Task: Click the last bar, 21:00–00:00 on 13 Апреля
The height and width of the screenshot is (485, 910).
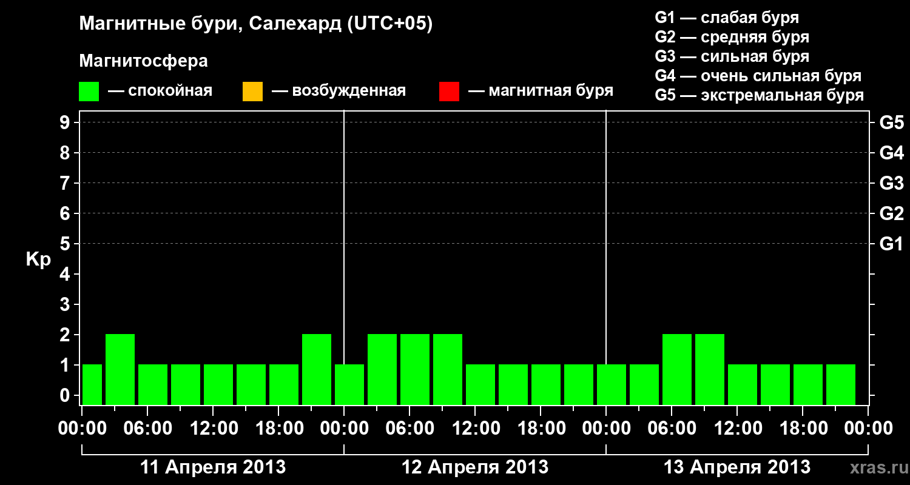Action: [841, 384]
